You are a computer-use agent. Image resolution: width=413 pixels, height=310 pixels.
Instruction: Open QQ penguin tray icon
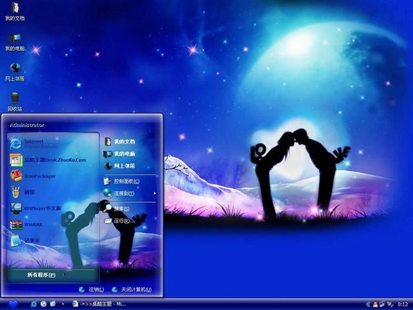click(375, 304)
